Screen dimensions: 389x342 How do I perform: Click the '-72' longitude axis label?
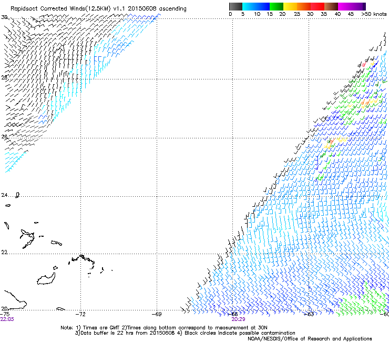click(x=80, y=314)
